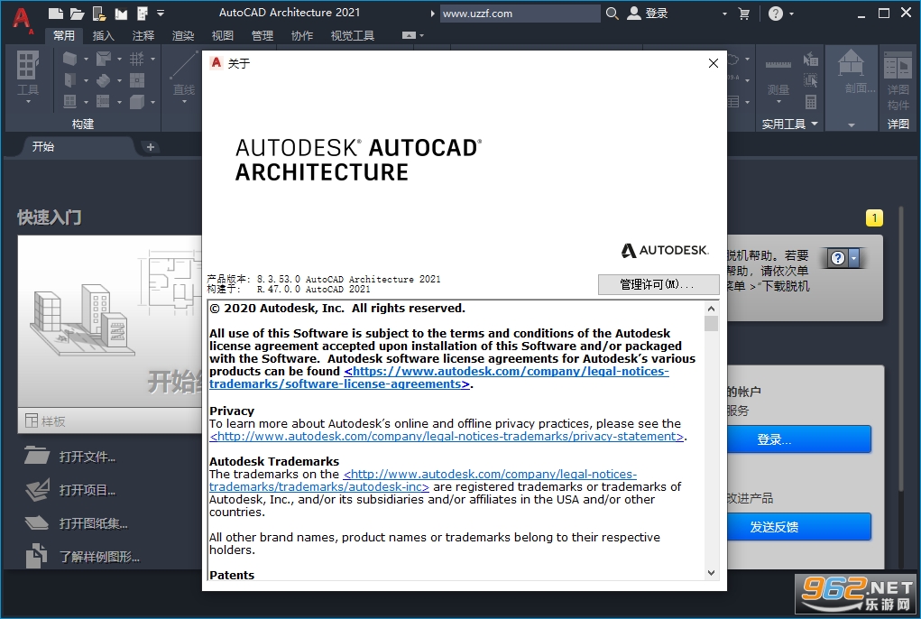The height and width of the screenshot is (619, 921).
Task: Click the Help question mark icon in title bar
Action: point(776,14)
